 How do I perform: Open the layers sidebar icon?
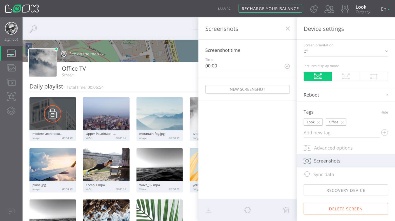pyautogui.click(x=11, y=111)
